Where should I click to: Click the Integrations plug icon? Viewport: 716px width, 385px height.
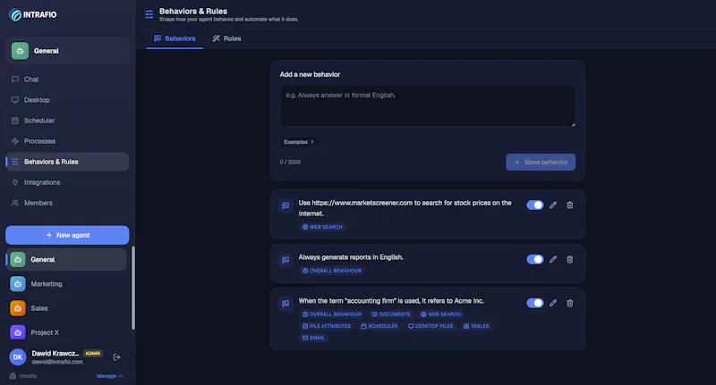pos(15,182)
